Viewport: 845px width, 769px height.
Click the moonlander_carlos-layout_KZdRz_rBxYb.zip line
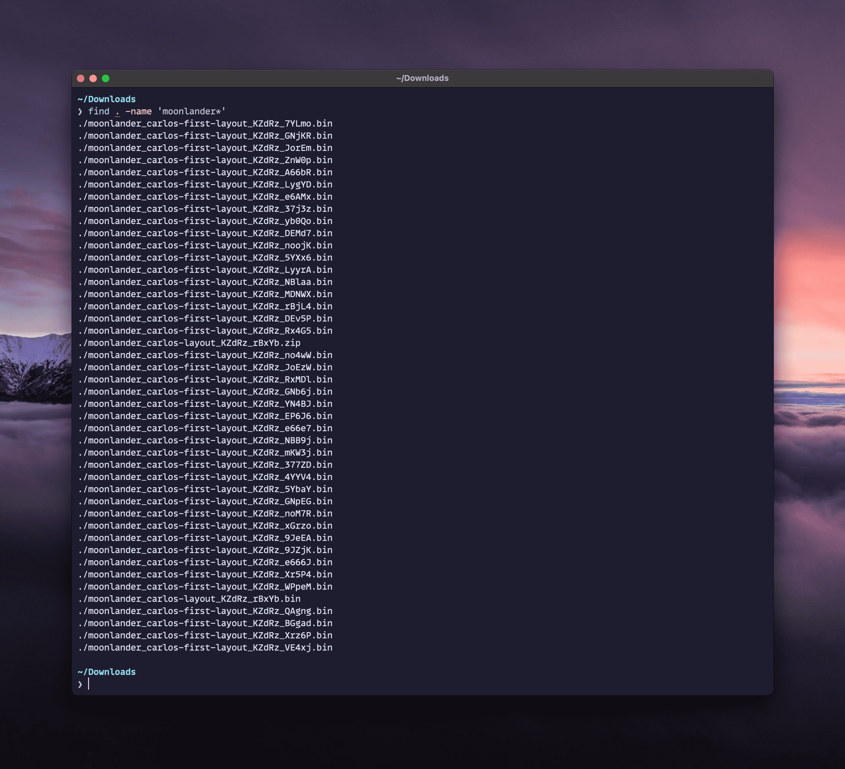pyautogui.click(x=189, y=343)
